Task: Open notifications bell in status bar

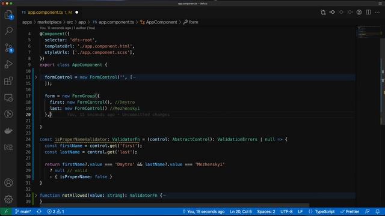Action: coord(378,212)
